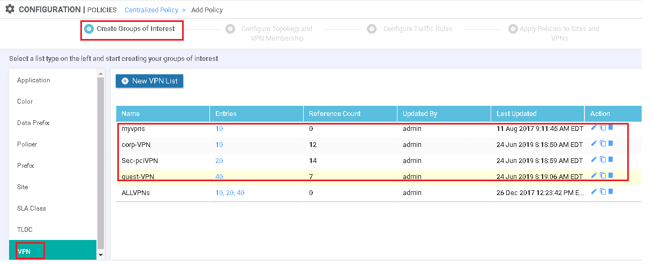Click the New VPN List button
The height and width of the screenshot is (264, 654).
click(x=149, y=81)
